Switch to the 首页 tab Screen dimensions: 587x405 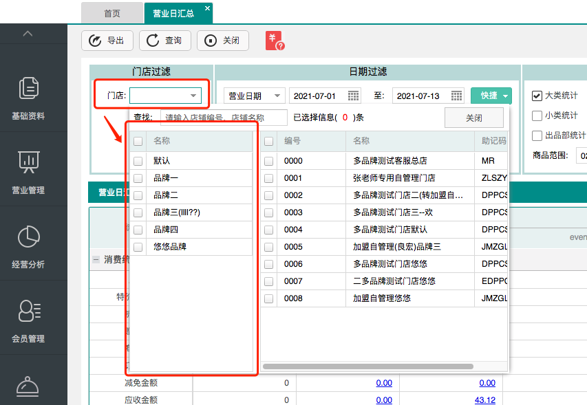coord(111,12)
